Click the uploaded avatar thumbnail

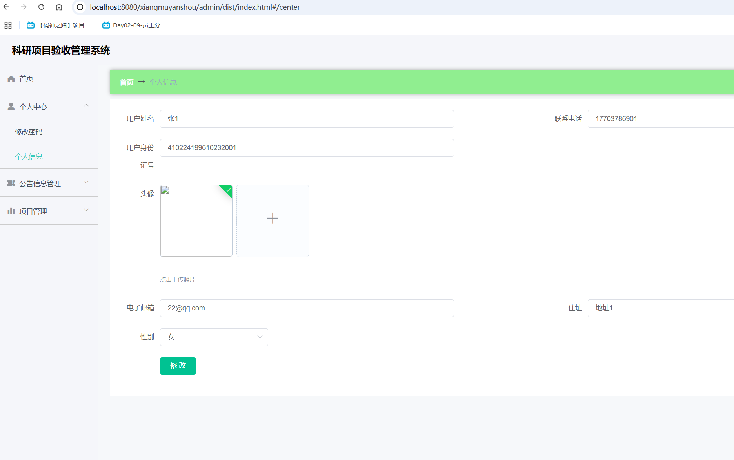[x=196, y=221]
